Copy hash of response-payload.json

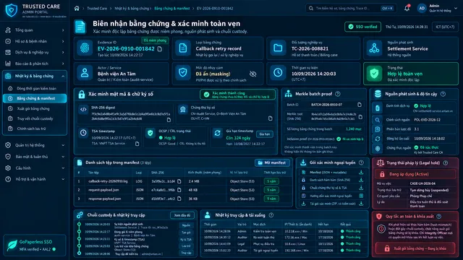[x=179, y=199]
